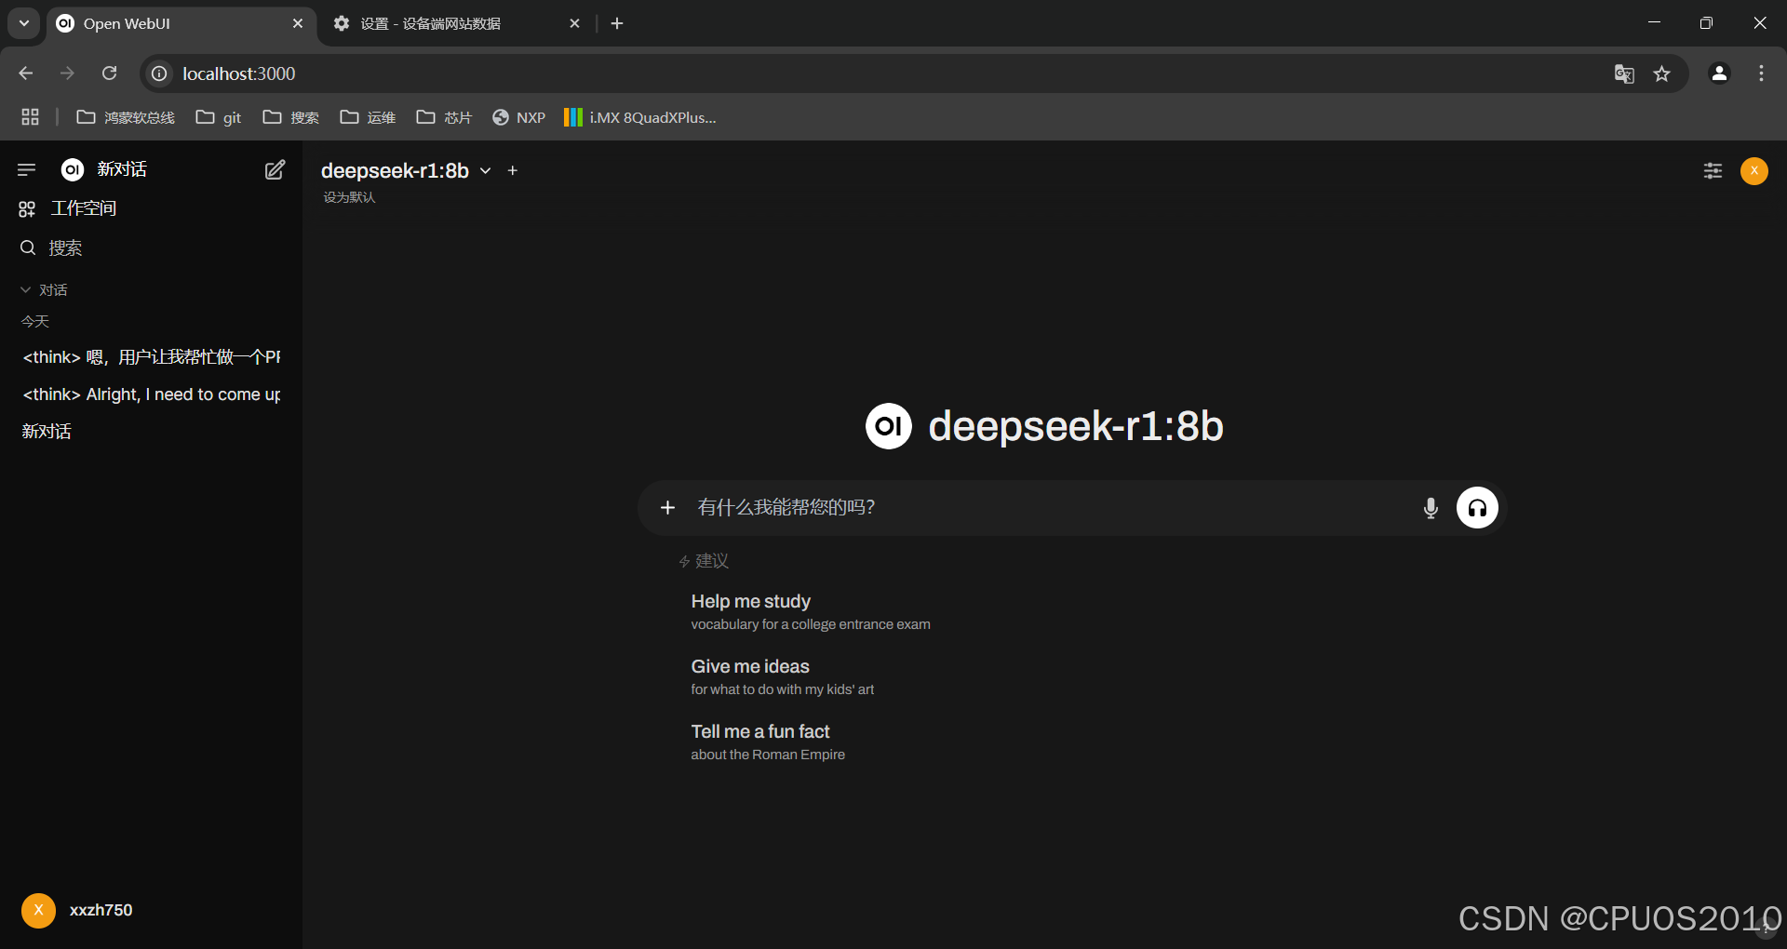Close the 设置 settings browser tab
This screenshot has width=1787, height=949.
click(x=574, y=23)
